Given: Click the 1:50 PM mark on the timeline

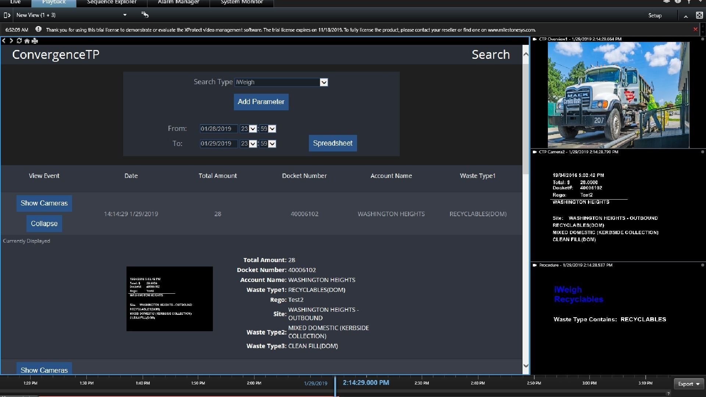Looking at the screenshot, I should [x=198, y=383].
